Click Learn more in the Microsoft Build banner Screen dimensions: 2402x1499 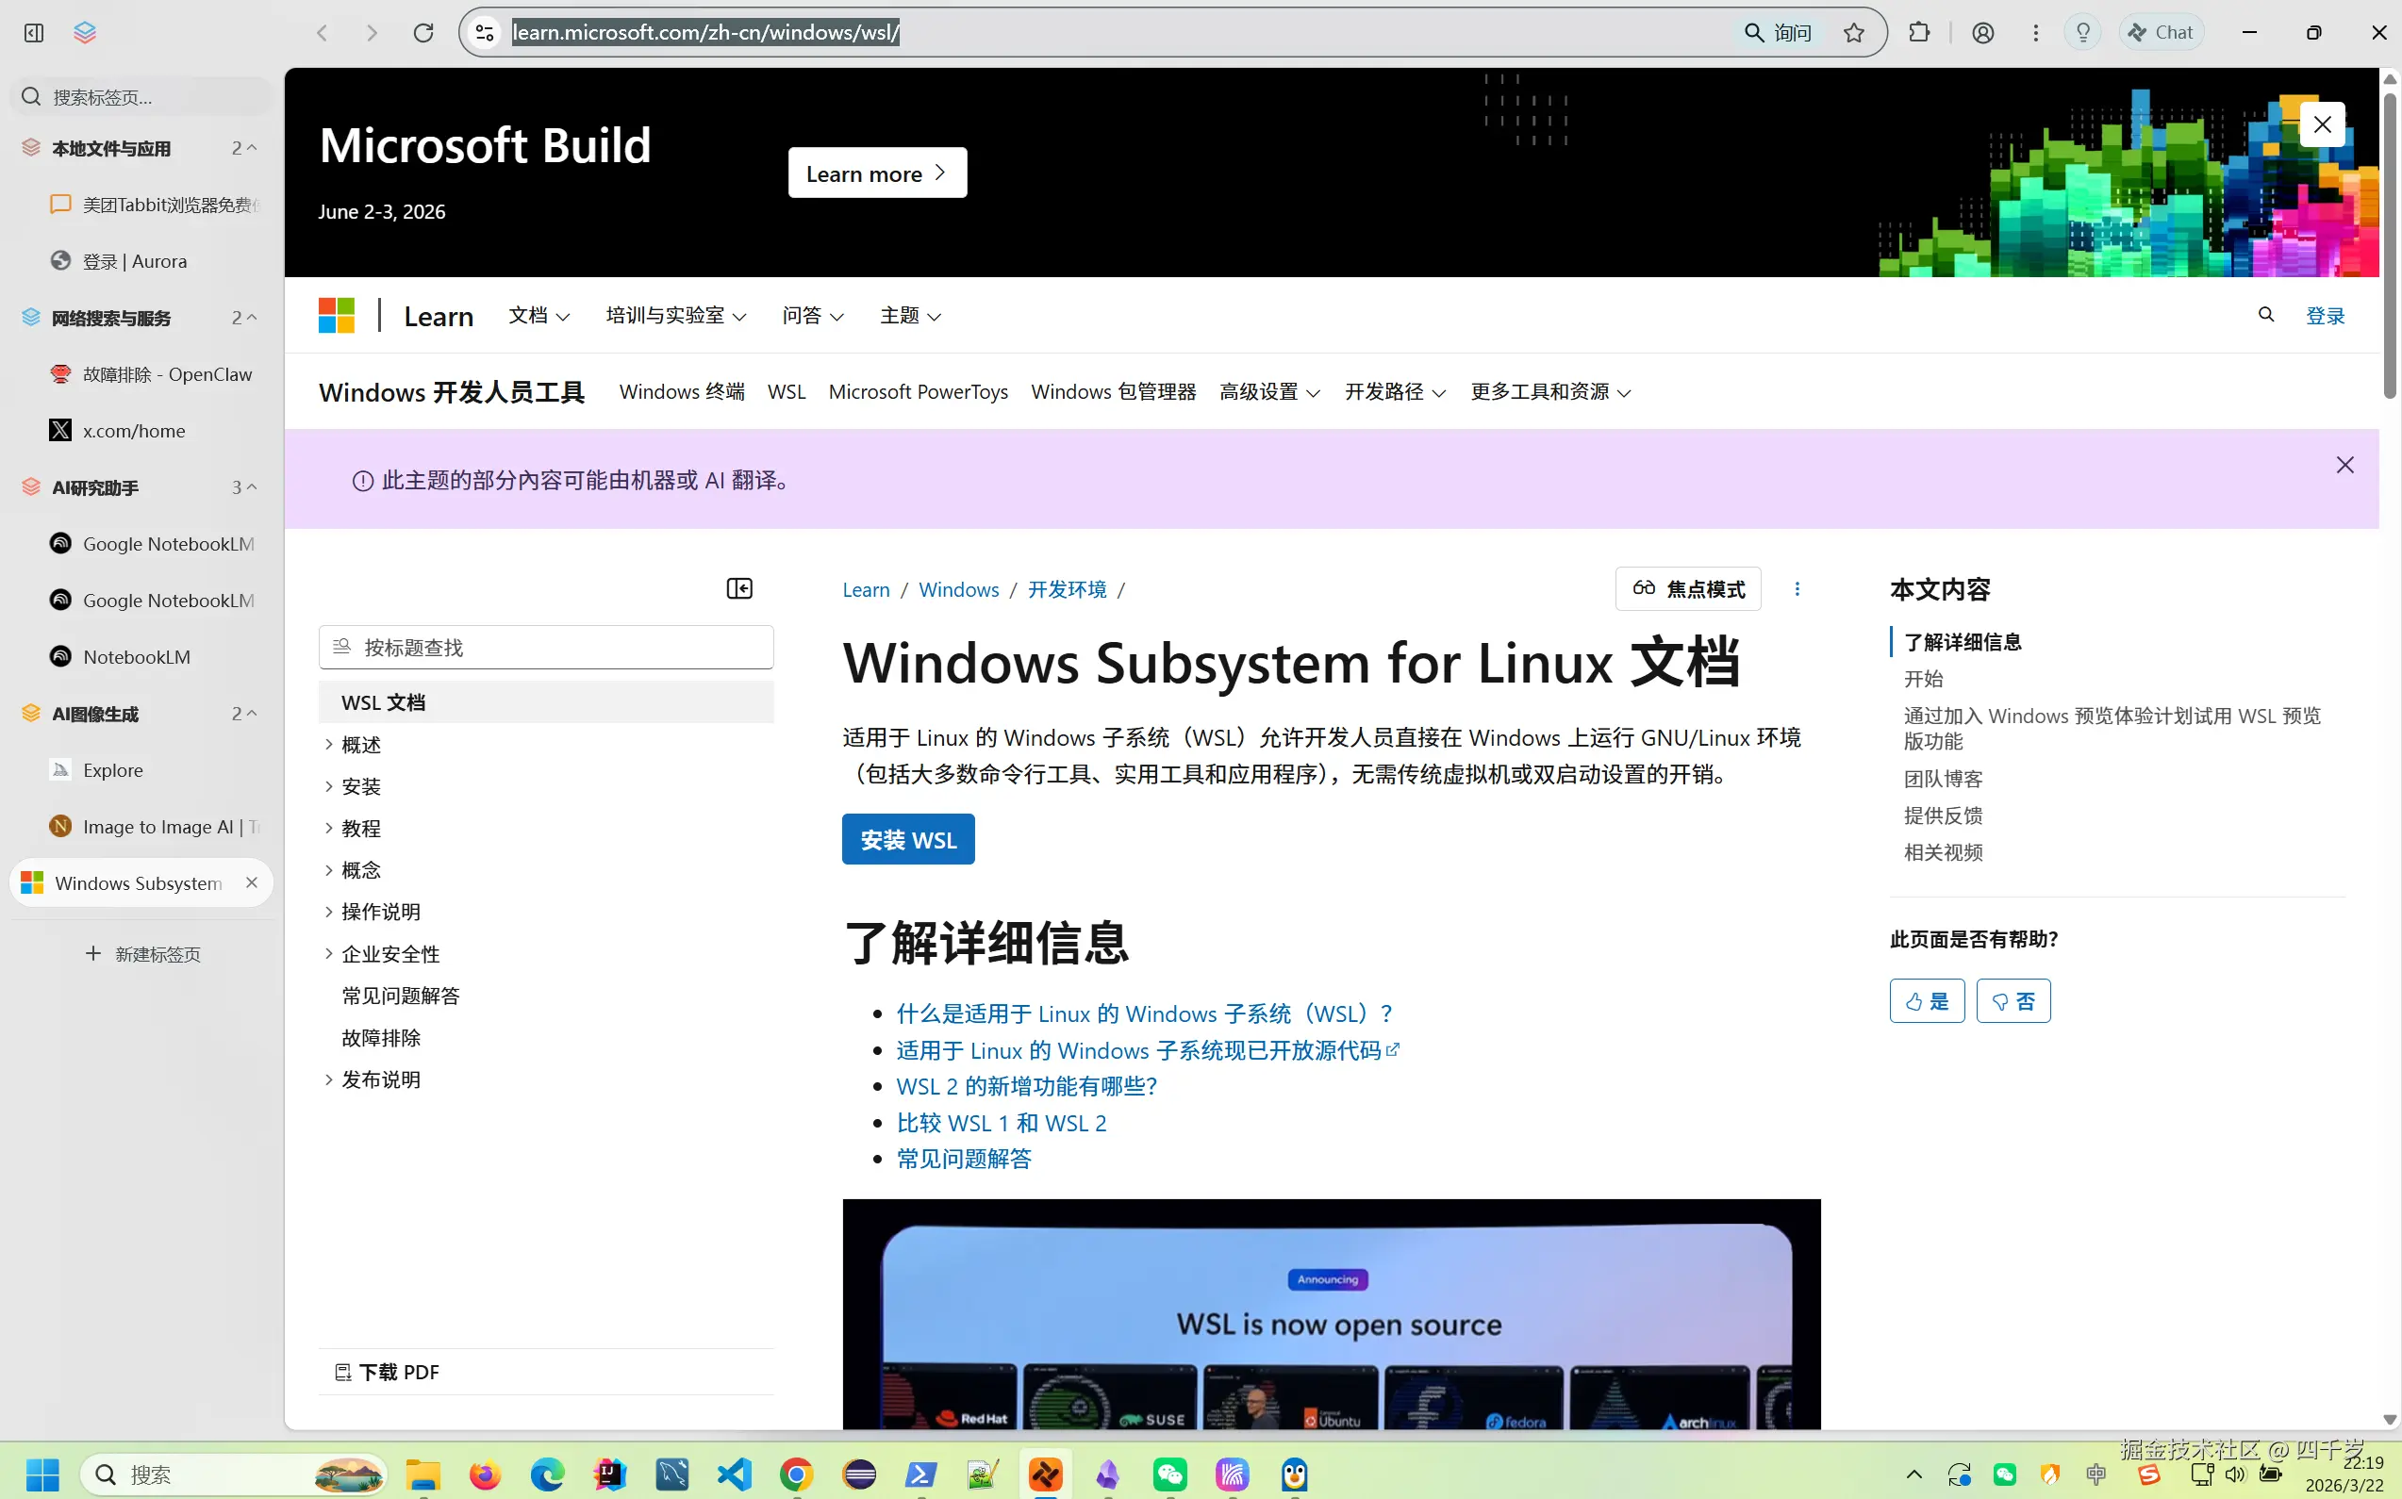pos(876,173)
